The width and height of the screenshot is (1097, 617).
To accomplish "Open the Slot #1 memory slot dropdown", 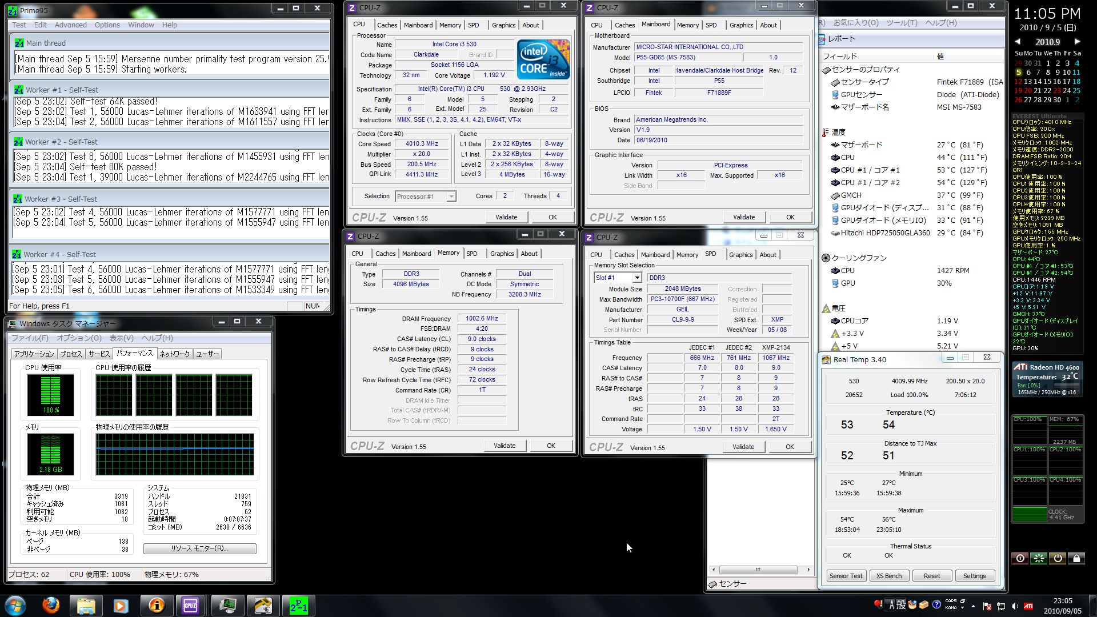I will tap(636, 278).
